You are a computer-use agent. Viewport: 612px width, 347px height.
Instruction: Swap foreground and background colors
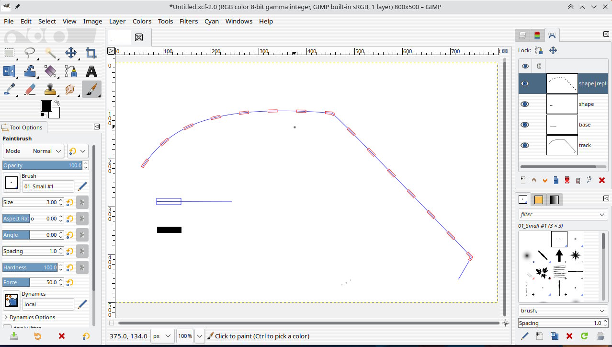click(x=57, y=103)
